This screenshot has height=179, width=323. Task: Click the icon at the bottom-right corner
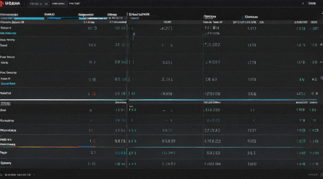click(321, 174)
